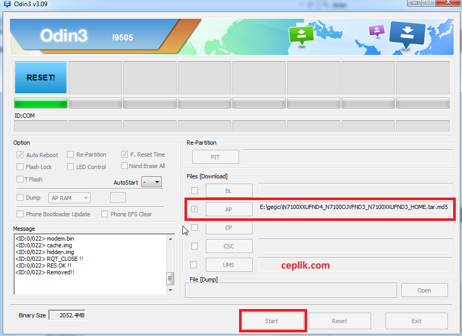Tick the CP file checkbox

pyautogui.click(x=194, y=227)
